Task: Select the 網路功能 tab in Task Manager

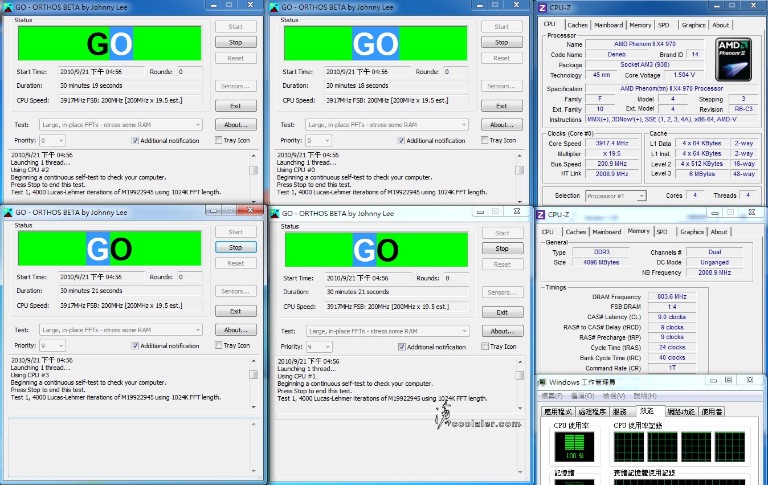Action: (681, 411)
